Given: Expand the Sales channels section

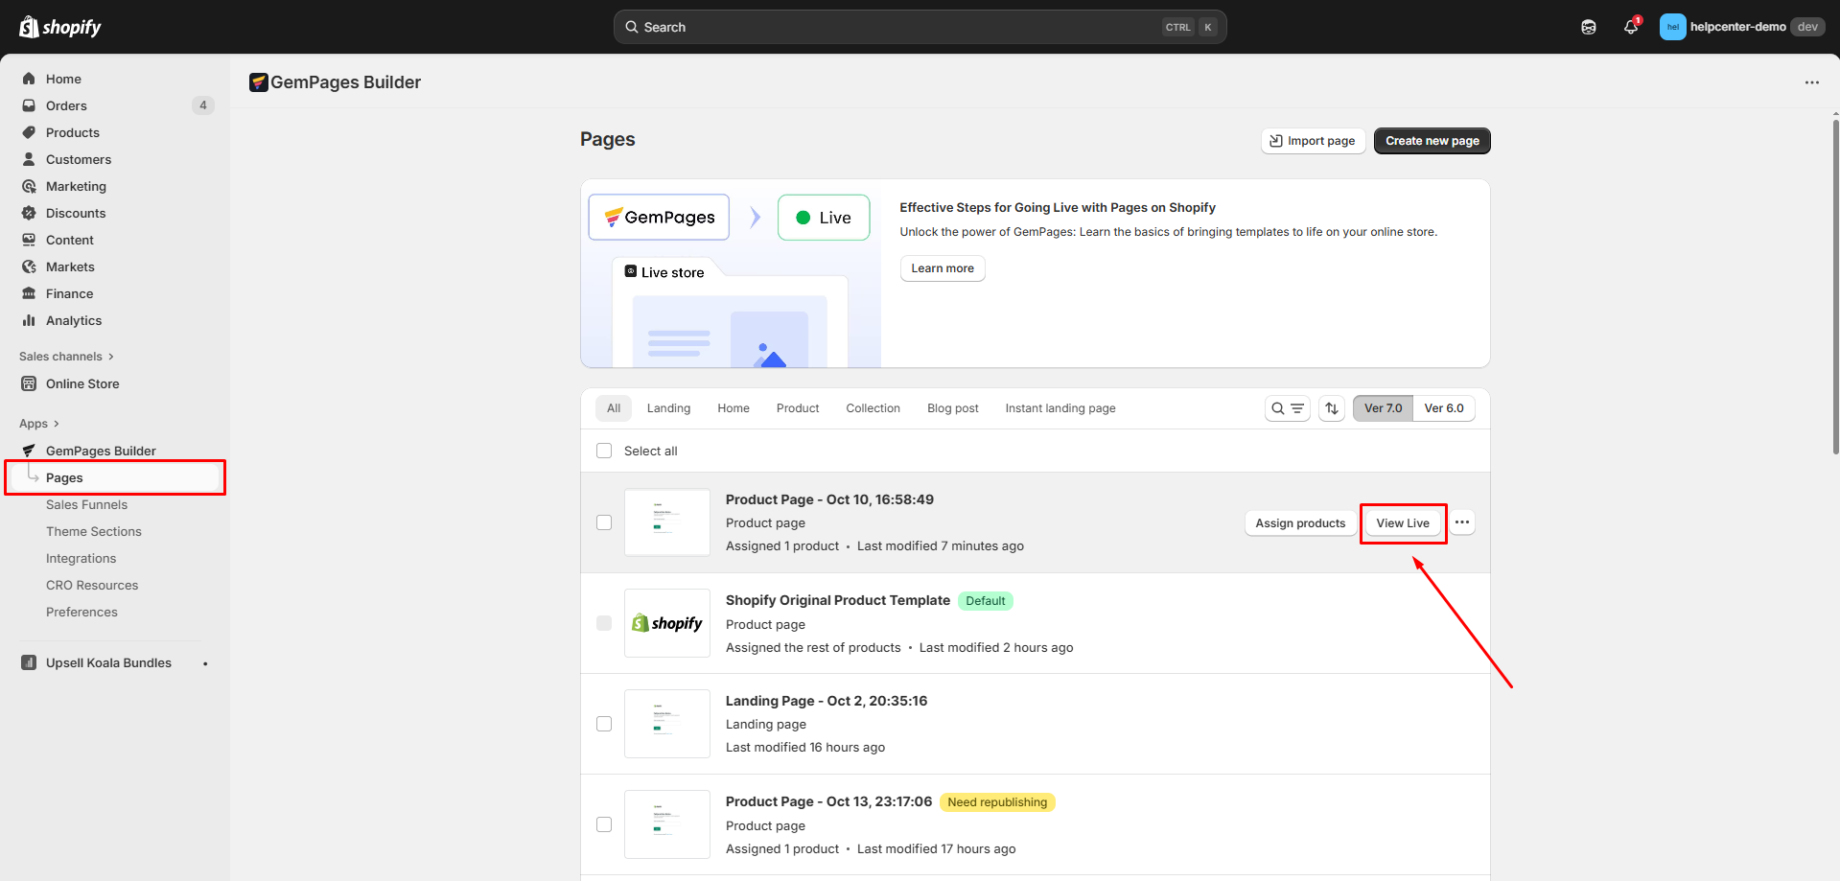Looking at the screenshot, I should [x=66, y=357].
